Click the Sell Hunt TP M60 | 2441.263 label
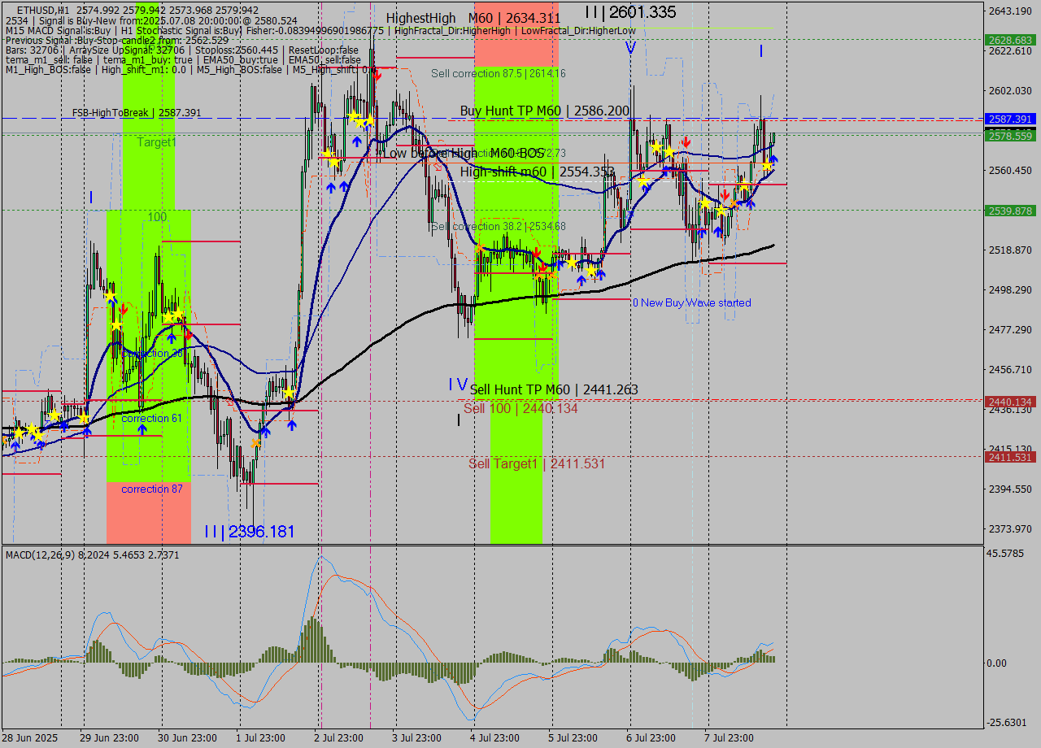The height and width of the screenshot is (748, 1041). tap(553, 390)
